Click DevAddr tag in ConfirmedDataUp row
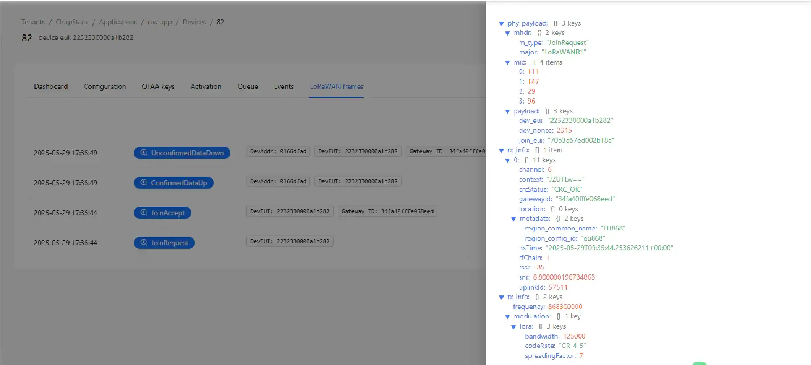Viewport: 811px width, 365px height. [x=278, y=181]
